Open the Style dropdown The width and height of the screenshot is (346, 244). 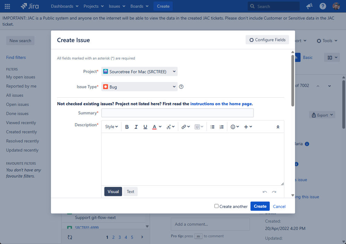tap(112, 127)
